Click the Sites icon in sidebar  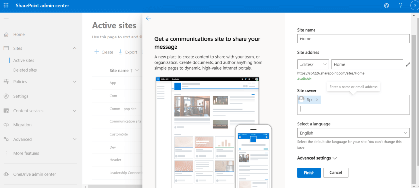[6, 48]
